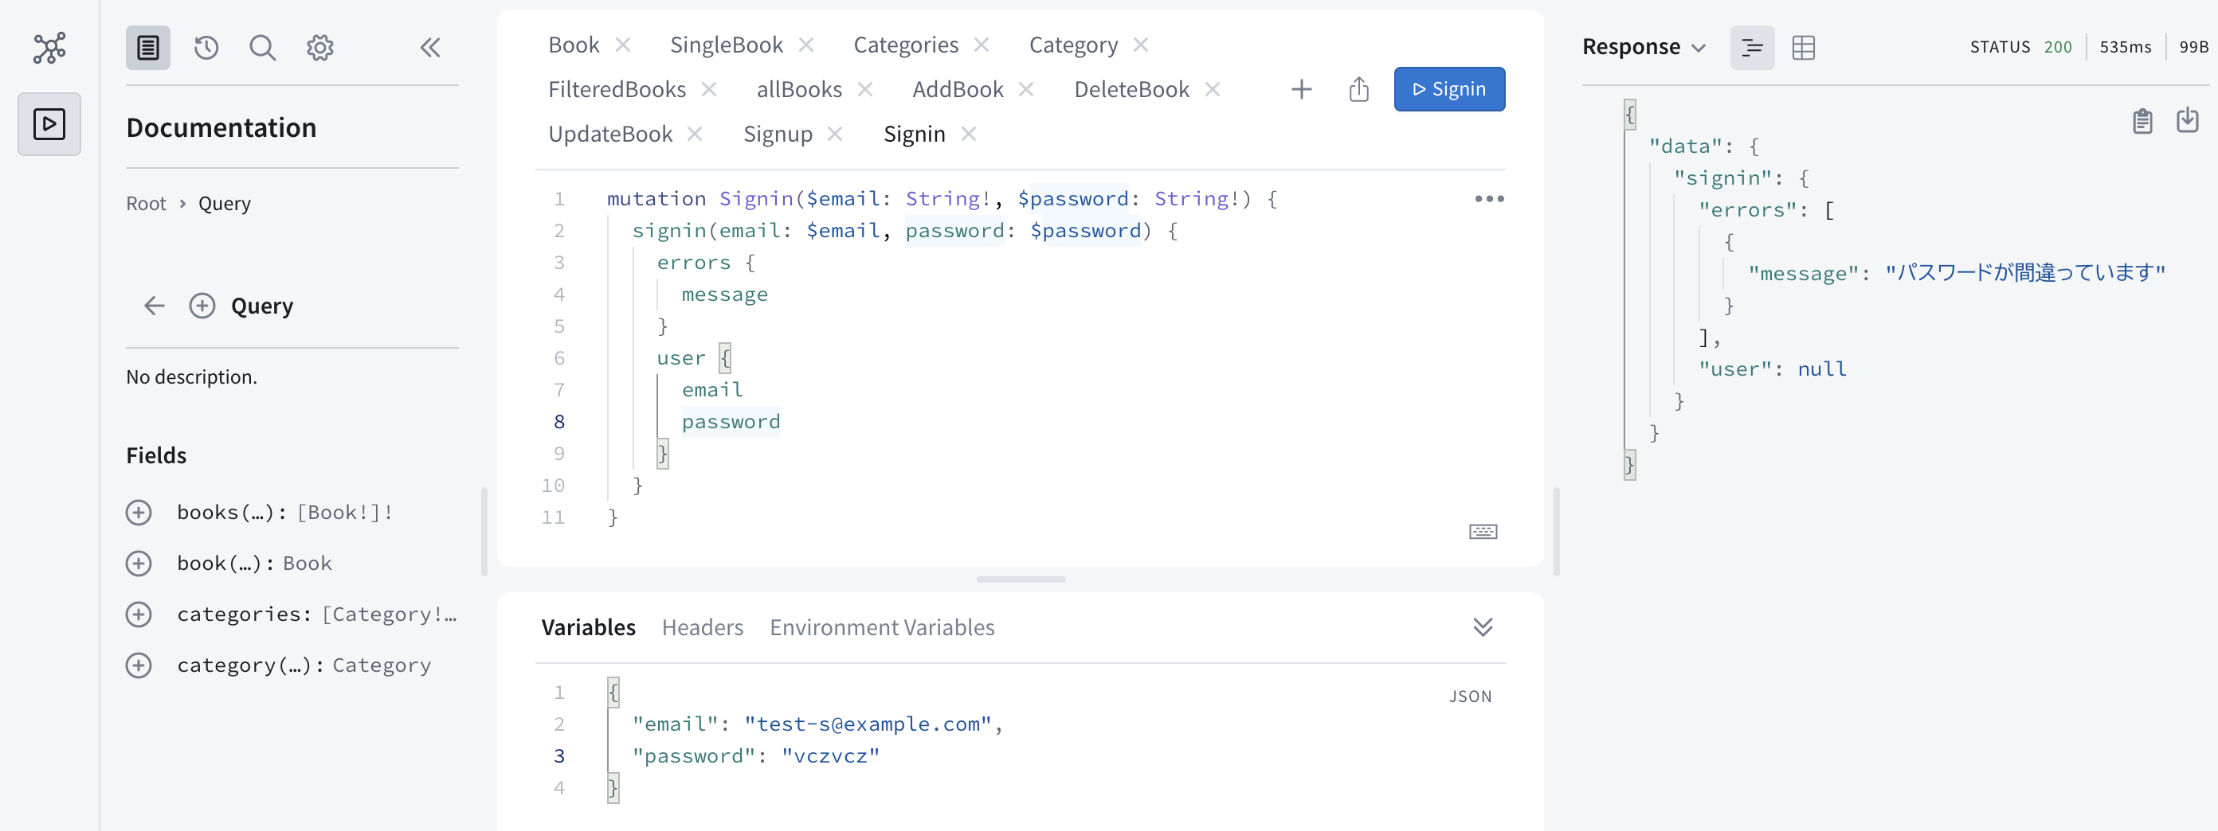
Task: Switch to the Category tab
Action: (x=1074, y=45)
